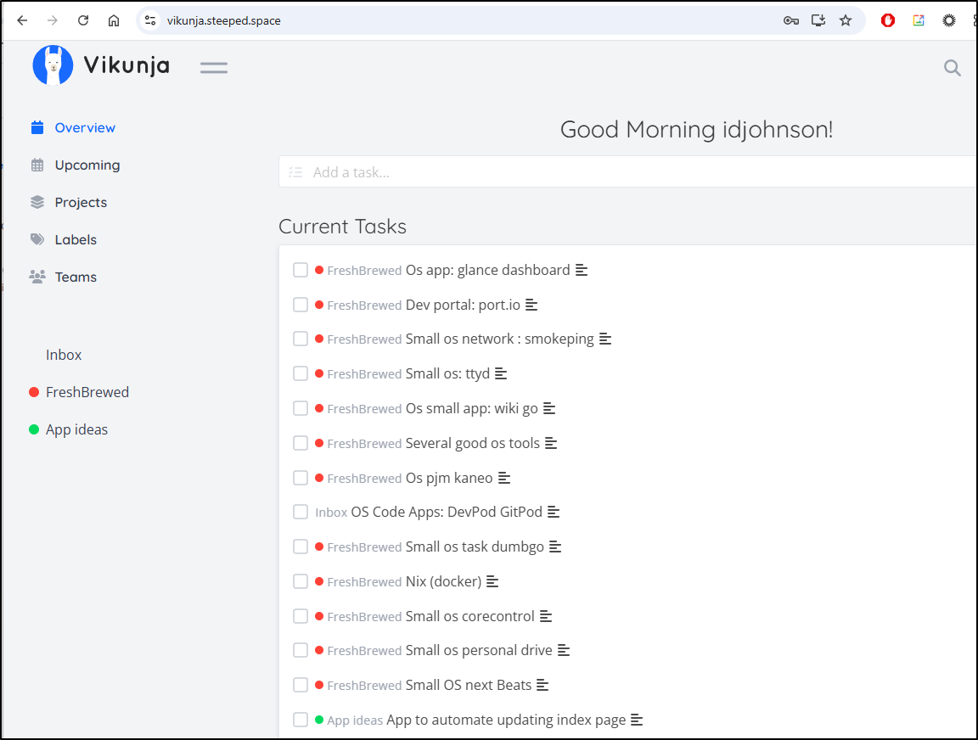Image resolution: width=978 pixels, height=740 pixels.
Task: Mark Several good os tools complete
Action: tap(301, 443)
